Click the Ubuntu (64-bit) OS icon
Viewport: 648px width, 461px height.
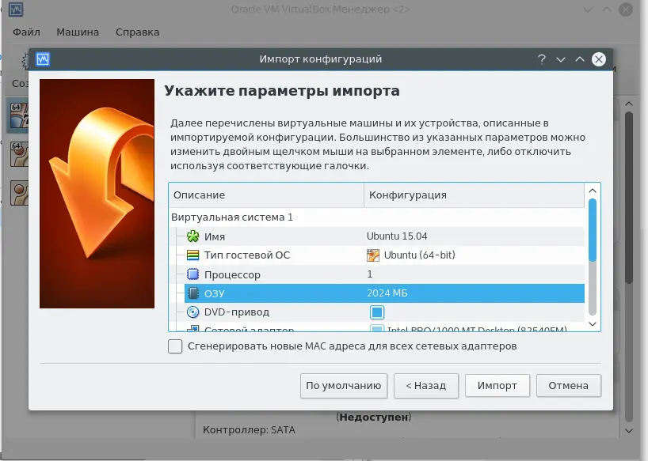[374, 255]
